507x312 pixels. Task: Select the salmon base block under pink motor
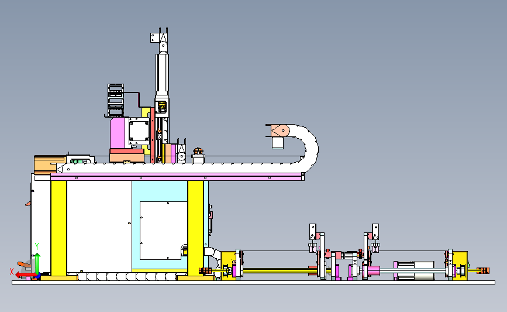[127, 155]
